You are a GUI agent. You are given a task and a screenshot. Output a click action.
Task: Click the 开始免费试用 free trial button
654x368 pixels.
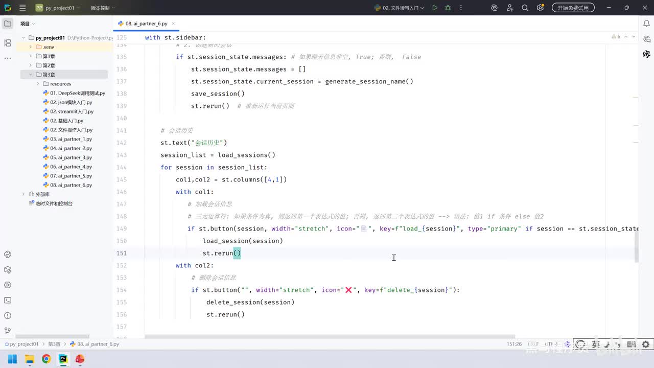point(573,8)
